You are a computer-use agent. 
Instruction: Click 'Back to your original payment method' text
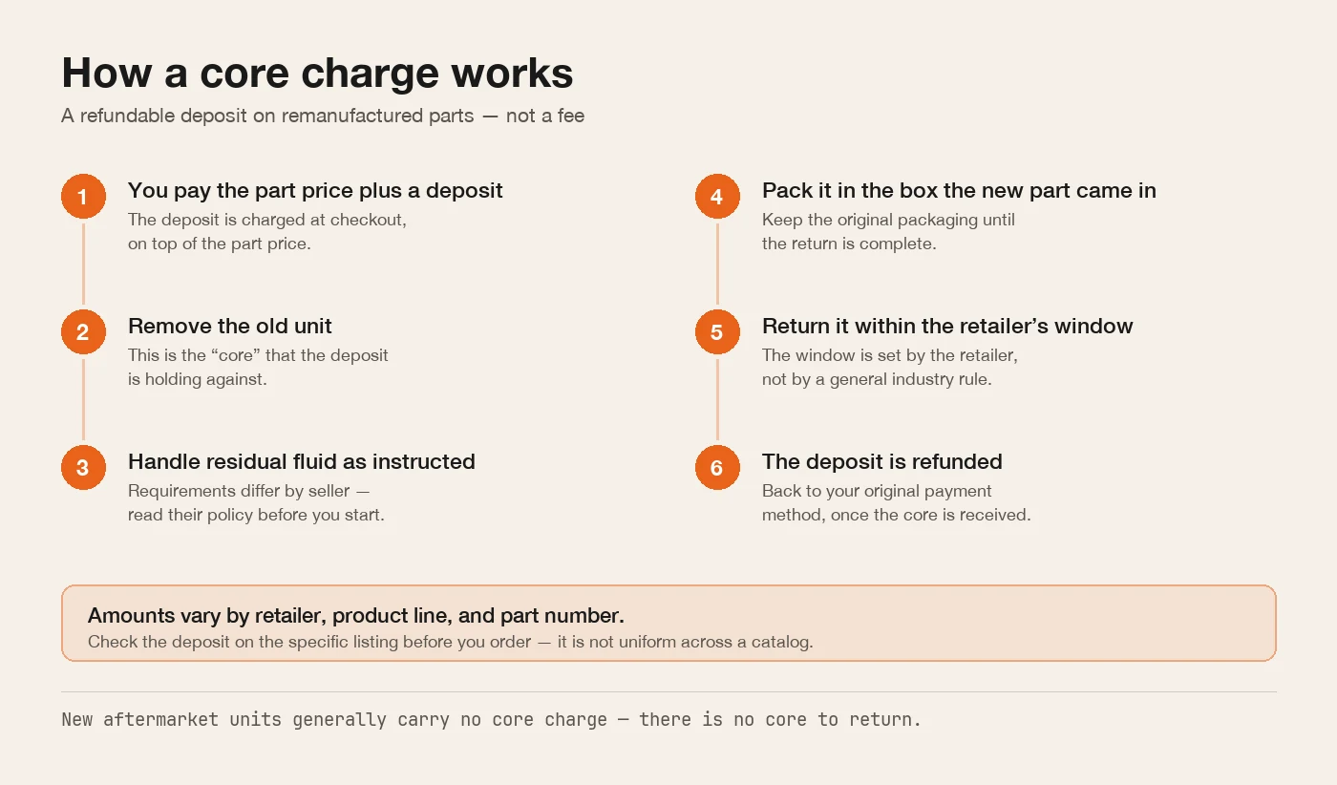896,502
